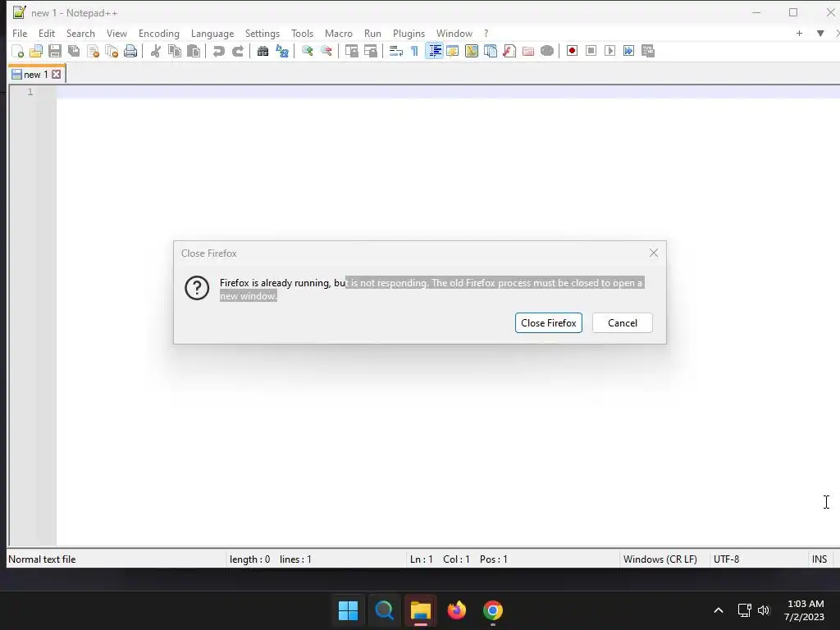
Task: Open Firefox from the taskbar
Action: (x=456, y=610)
